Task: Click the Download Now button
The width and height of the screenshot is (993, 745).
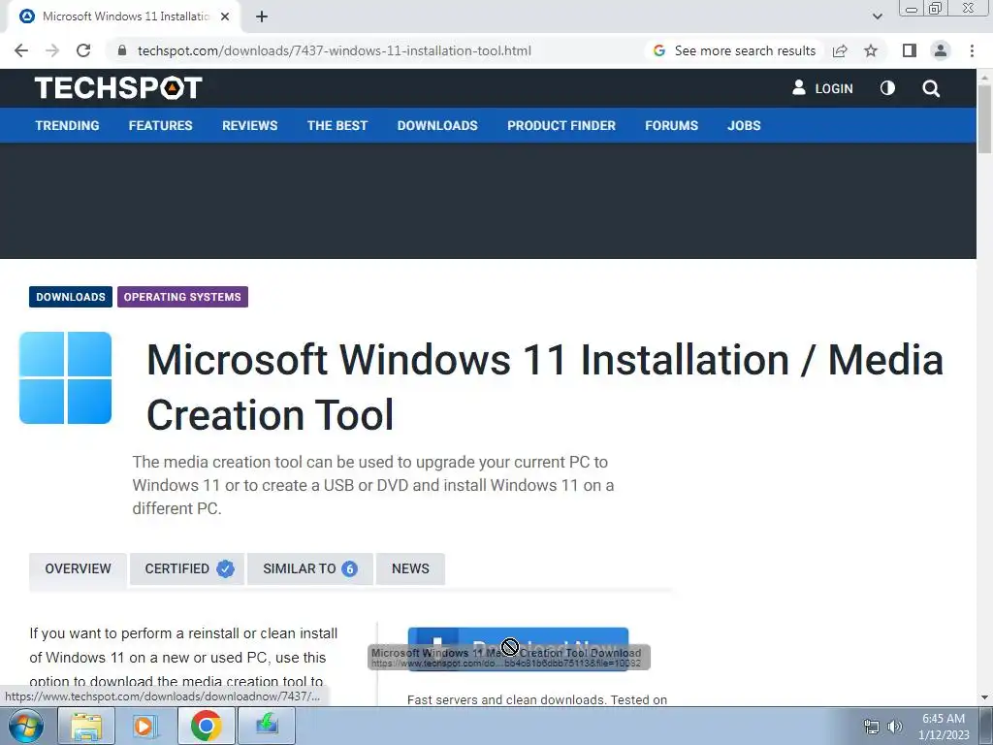Action: pyautogui.click(x=518, y=648)
